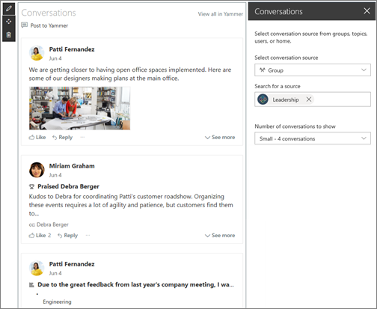This screenshot has height=309, width=377.
Task: Click cc: Debra Berger text
Action: (49, 224)
